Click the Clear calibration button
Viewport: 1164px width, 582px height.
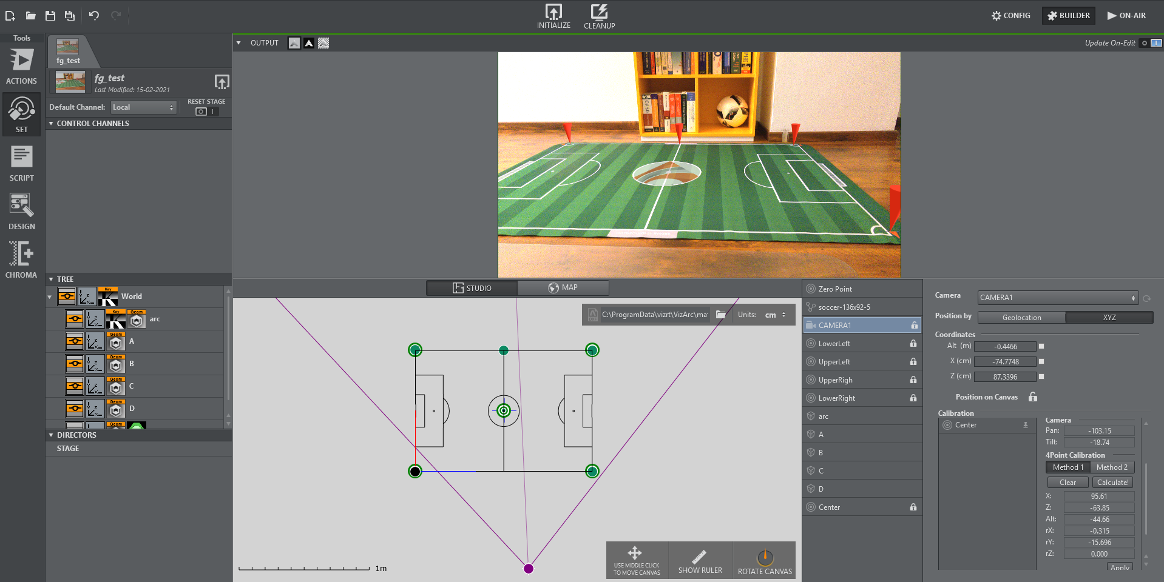click(x=1068, y=483)
